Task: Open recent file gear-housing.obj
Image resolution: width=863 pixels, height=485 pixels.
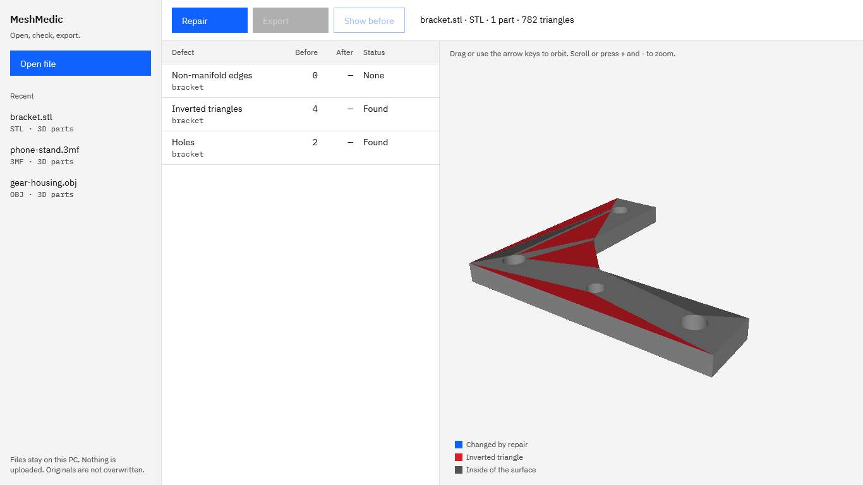Action: [80, 188]
